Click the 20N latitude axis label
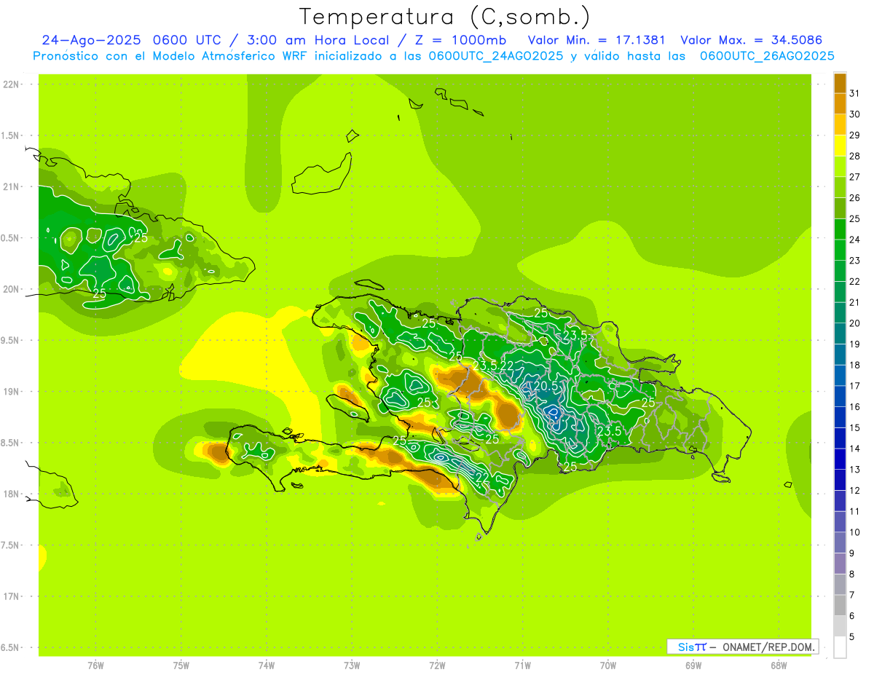874x675 pixels. tap(12, 289)
